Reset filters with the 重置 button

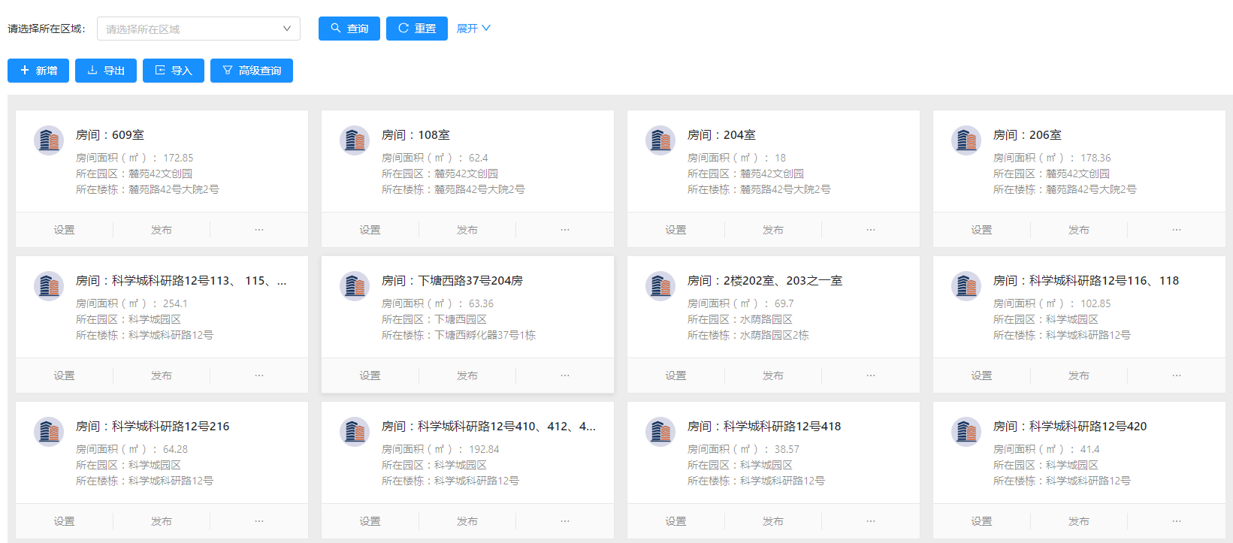tap(417, 29)
